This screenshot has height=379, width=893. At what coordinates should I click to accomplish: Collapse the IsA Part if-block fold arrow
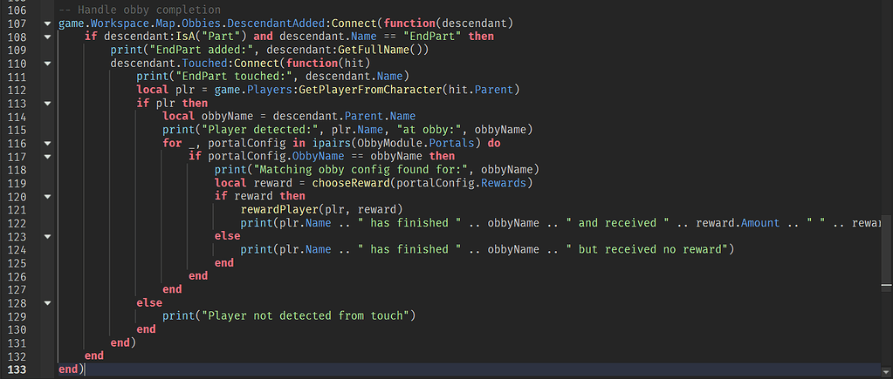point(46,37)
